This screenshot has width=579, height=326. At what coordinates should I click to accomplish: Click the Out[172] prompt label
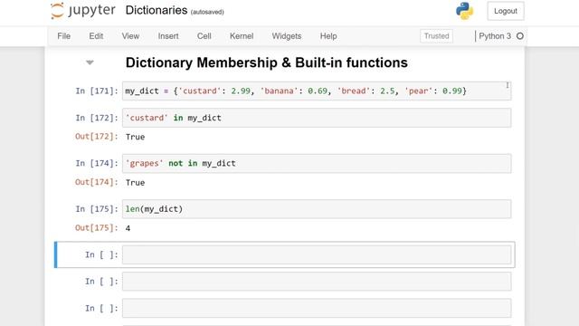[x=97, y=137]
